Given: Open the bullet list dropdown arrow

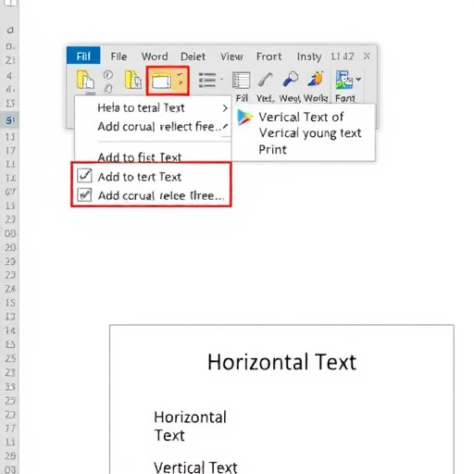Looking at the screenshot, I should click(221, 80).
